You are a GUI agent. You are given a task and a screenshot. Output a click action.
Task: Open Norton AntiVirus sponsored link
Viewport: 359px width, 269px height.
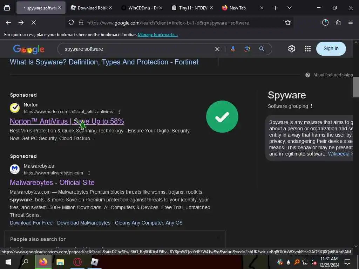pyautogui.click(x=67, y=121)
